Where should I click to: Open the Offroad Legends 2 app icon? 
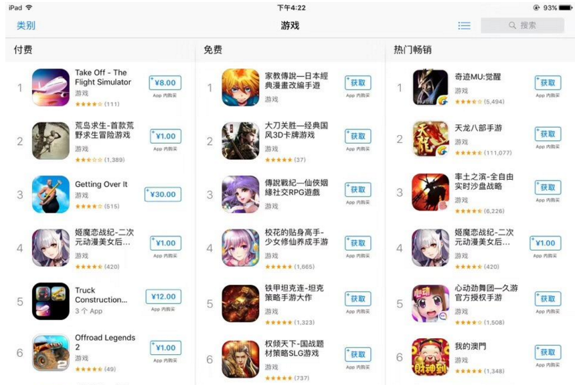point(51,352)
